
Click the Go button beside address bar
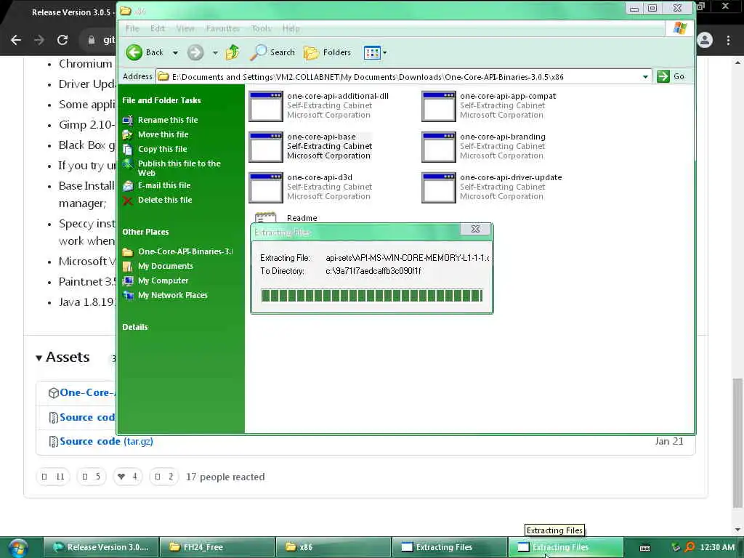pos(671,76)
